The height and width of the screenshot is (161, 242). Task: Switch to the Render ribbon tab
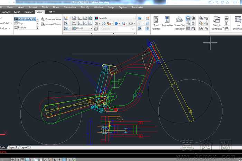(x=28, y=12)
